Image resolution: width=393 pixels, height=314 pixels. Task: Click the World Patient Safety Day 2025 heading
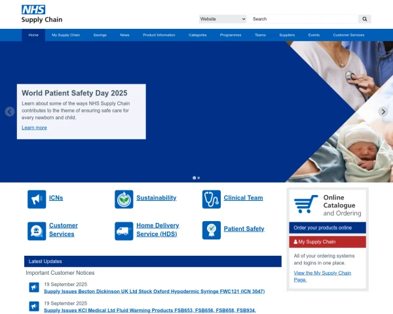(75, 93)
